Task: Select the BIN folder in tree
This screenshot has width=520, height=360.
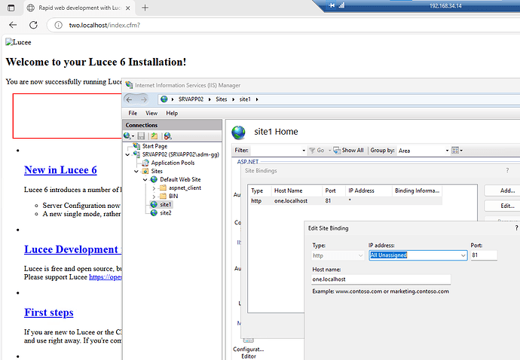Action: coord(173,196)
